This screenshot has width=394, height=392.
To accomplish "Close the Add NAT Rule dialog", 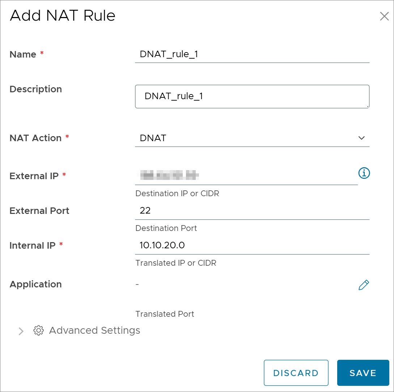I will [x=384, y=16].
